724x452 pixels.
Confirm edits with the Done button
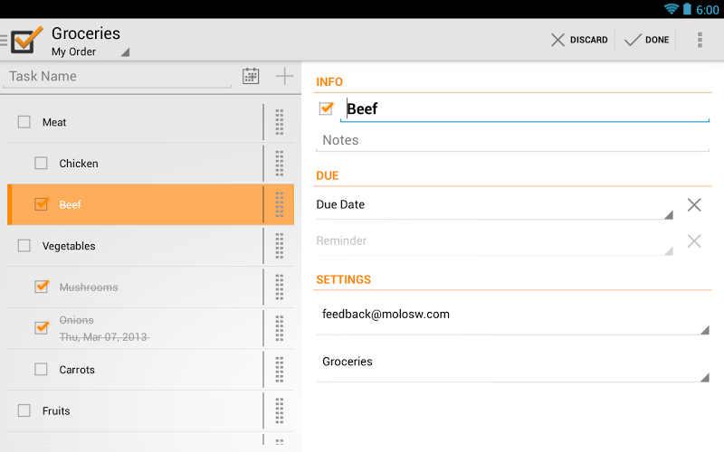646,40
